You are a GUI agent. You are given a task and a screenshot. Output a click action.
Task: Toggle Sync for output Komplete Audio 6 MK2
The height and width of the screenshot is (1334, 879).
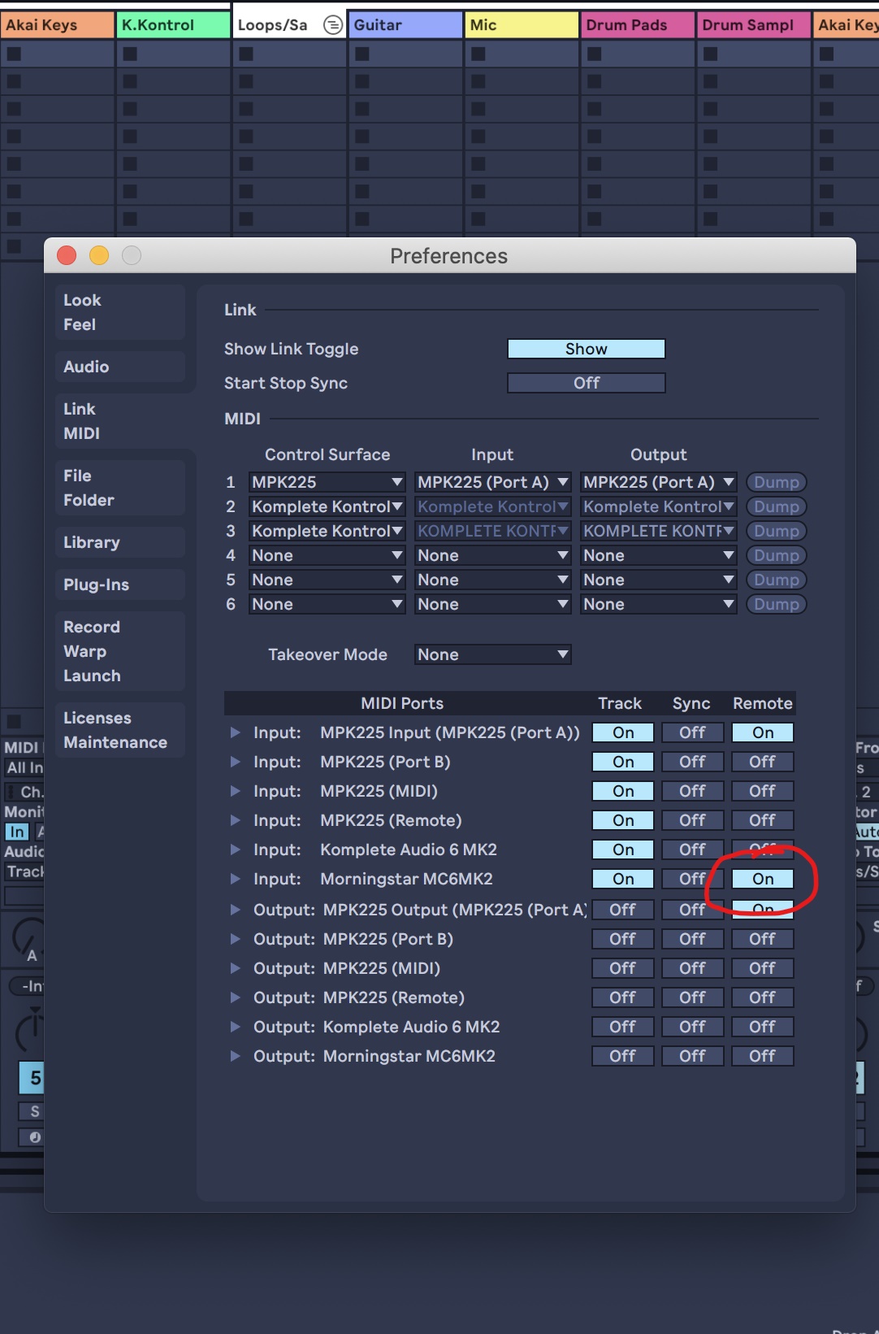pyautogui.click(x=692, y=1027)
